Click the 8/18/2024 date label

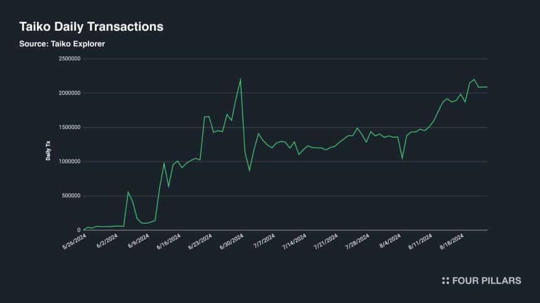(452, 242)
